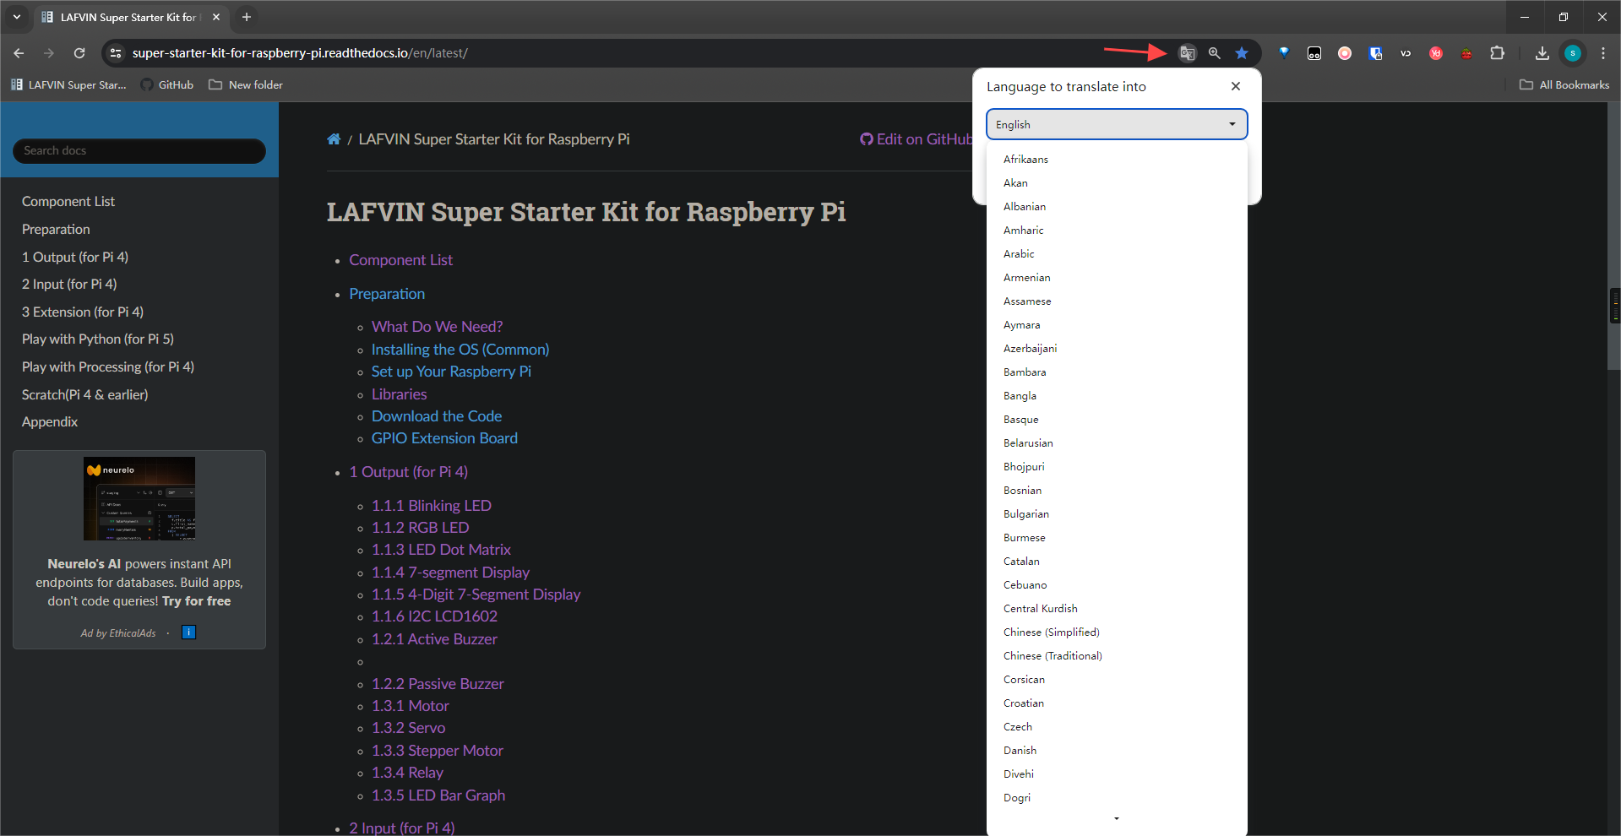Click the Translate this page icon
The width and height of the screenshot is (1621, 836).
coord(1187,53)
